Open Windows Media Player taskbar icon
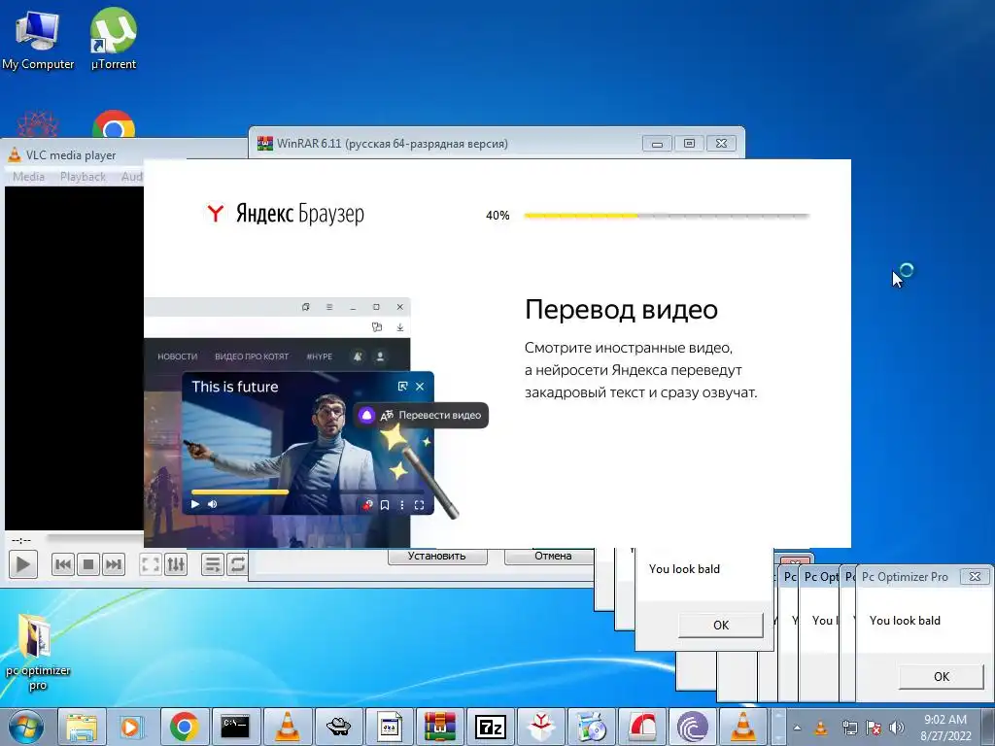Viewport: 995px width, 746px height. (x=132, y=727)
